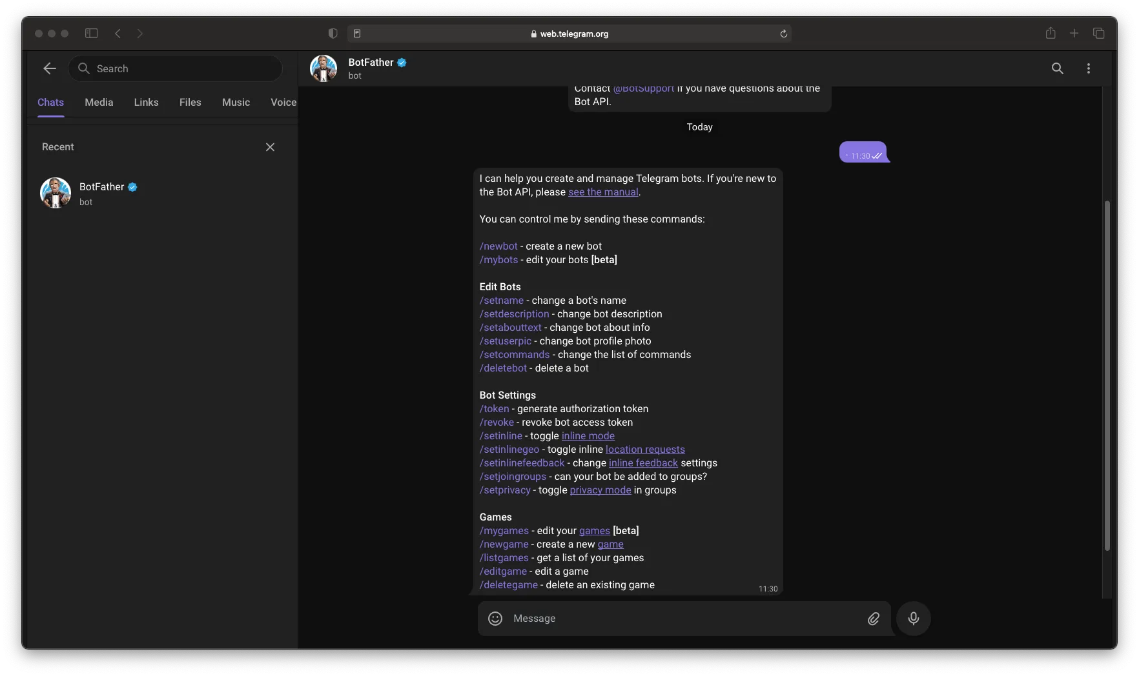Open BotFather in Recent list

[x=161, y=194]
